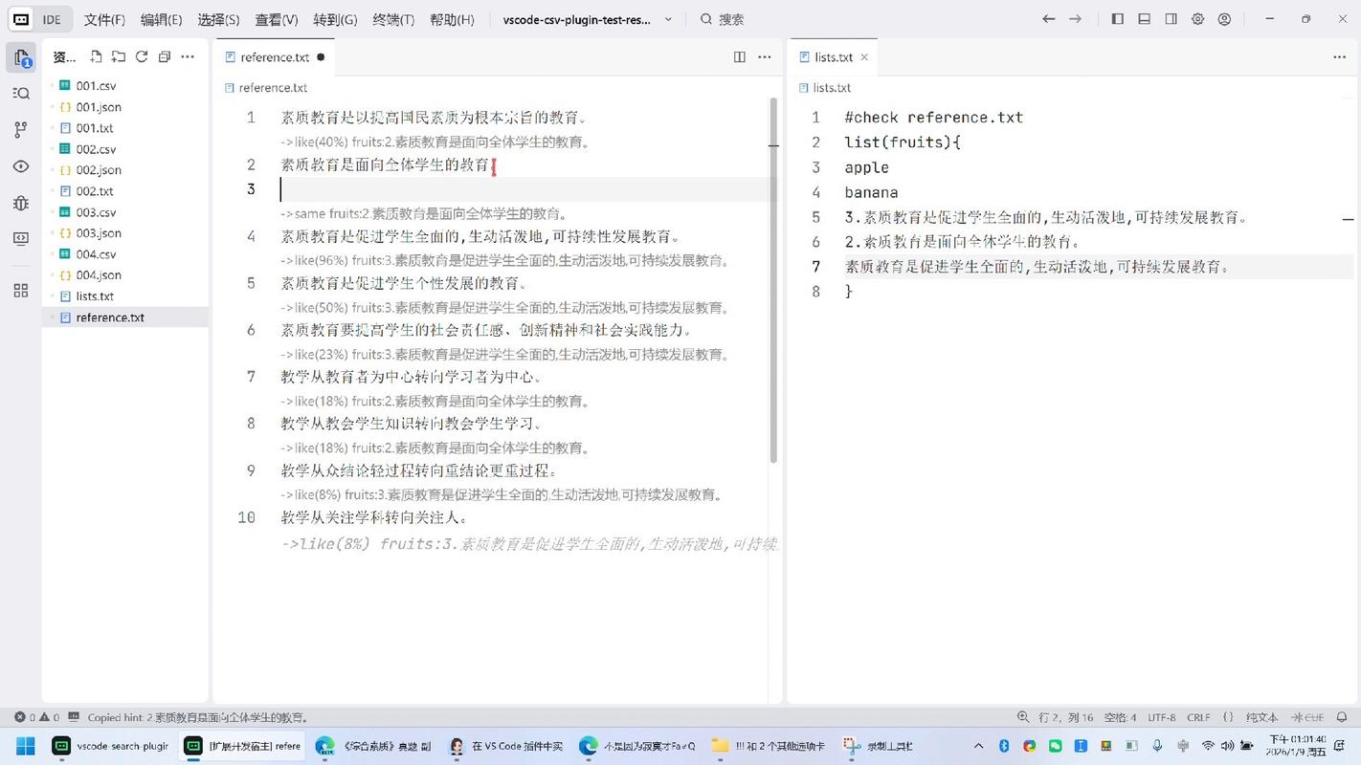Viewport: 1361px width, 765px height.
Task: Open more actions for reference.txt editor group
Action: click(765, 57)
